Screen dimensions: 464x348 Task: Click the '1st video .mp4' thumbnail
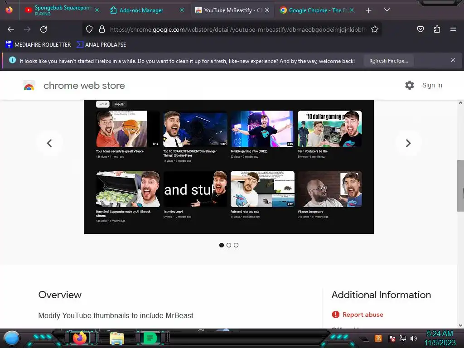click(x=195, y=189)
